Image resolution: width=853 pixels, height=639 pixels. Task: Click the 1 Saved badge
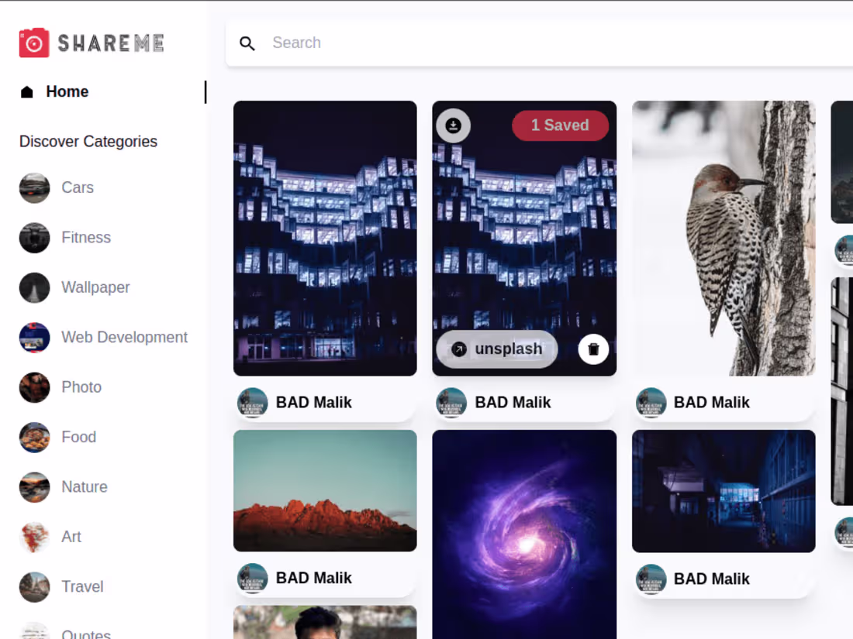coord(560,125)
